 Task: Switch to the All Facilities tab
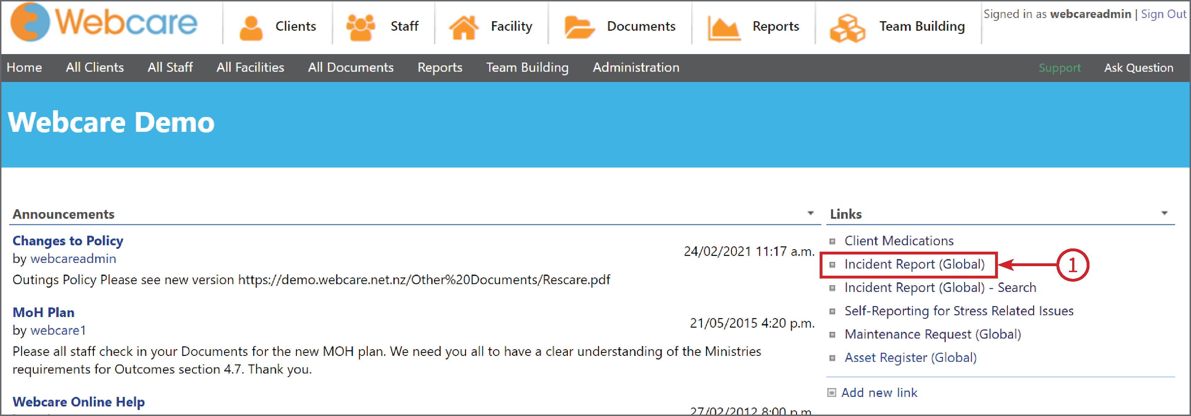click(x=250, y=68)
